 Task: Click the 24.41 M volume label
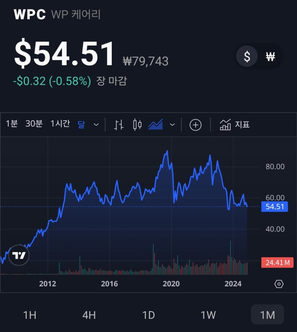click(277, 263)
